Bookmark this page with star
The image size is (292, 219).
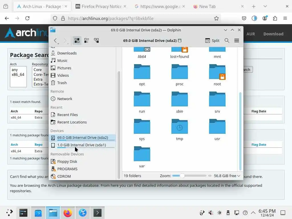click(x=216, y=18)
